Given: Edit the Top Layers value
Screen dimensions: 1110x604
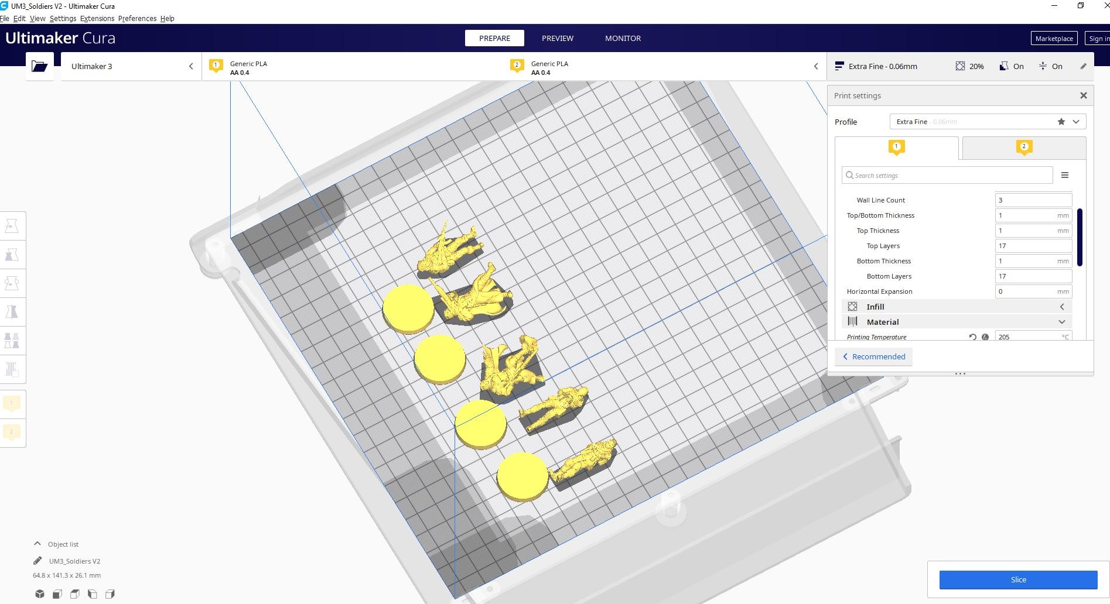Looking at the screenshot, I should [x=1033, y=246].
